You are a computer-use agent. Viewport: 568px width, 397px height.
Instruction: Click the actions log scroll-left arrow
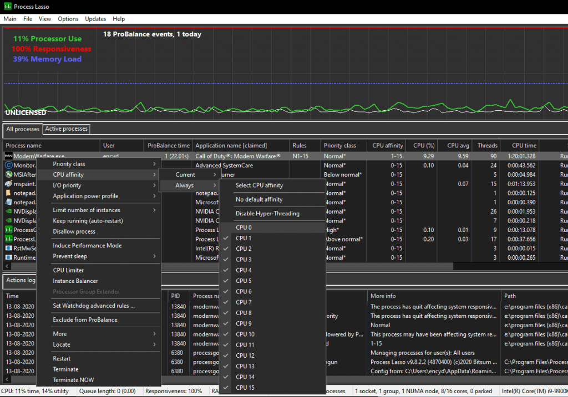point(7,379)
